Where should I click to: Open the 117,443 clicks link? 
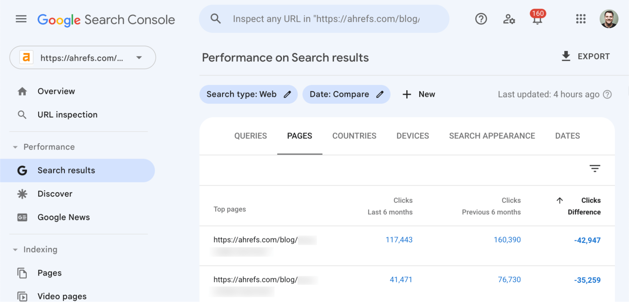click(x=399, y=239)
